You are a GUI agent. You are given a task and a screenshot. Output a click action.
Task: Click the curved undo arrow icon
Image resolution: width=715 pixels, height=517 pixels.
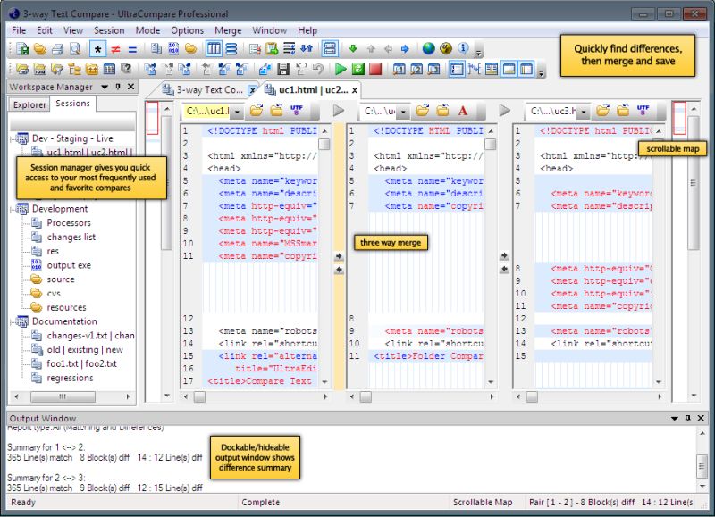pos(318,70)
